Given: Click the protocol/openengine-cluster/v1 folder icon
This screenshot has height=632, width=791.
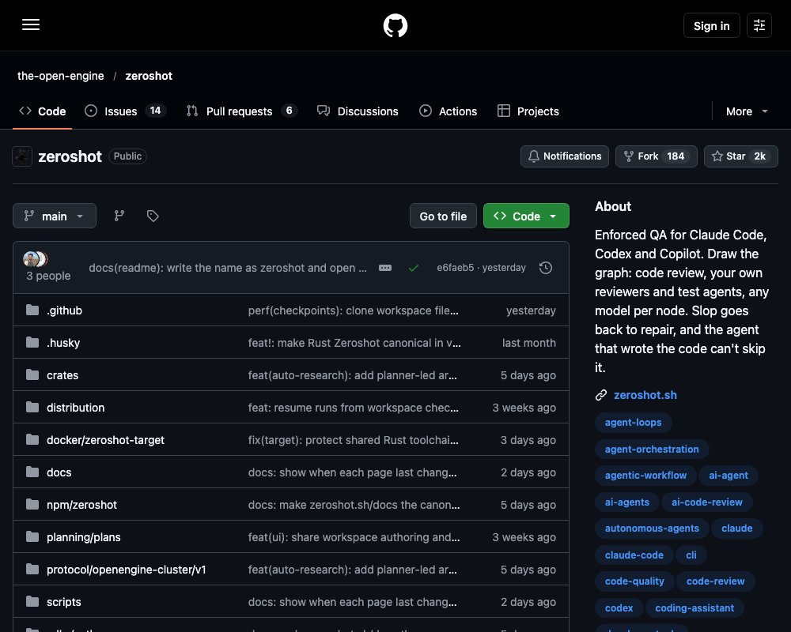Looking at the screenshot, I should (32, 569).
